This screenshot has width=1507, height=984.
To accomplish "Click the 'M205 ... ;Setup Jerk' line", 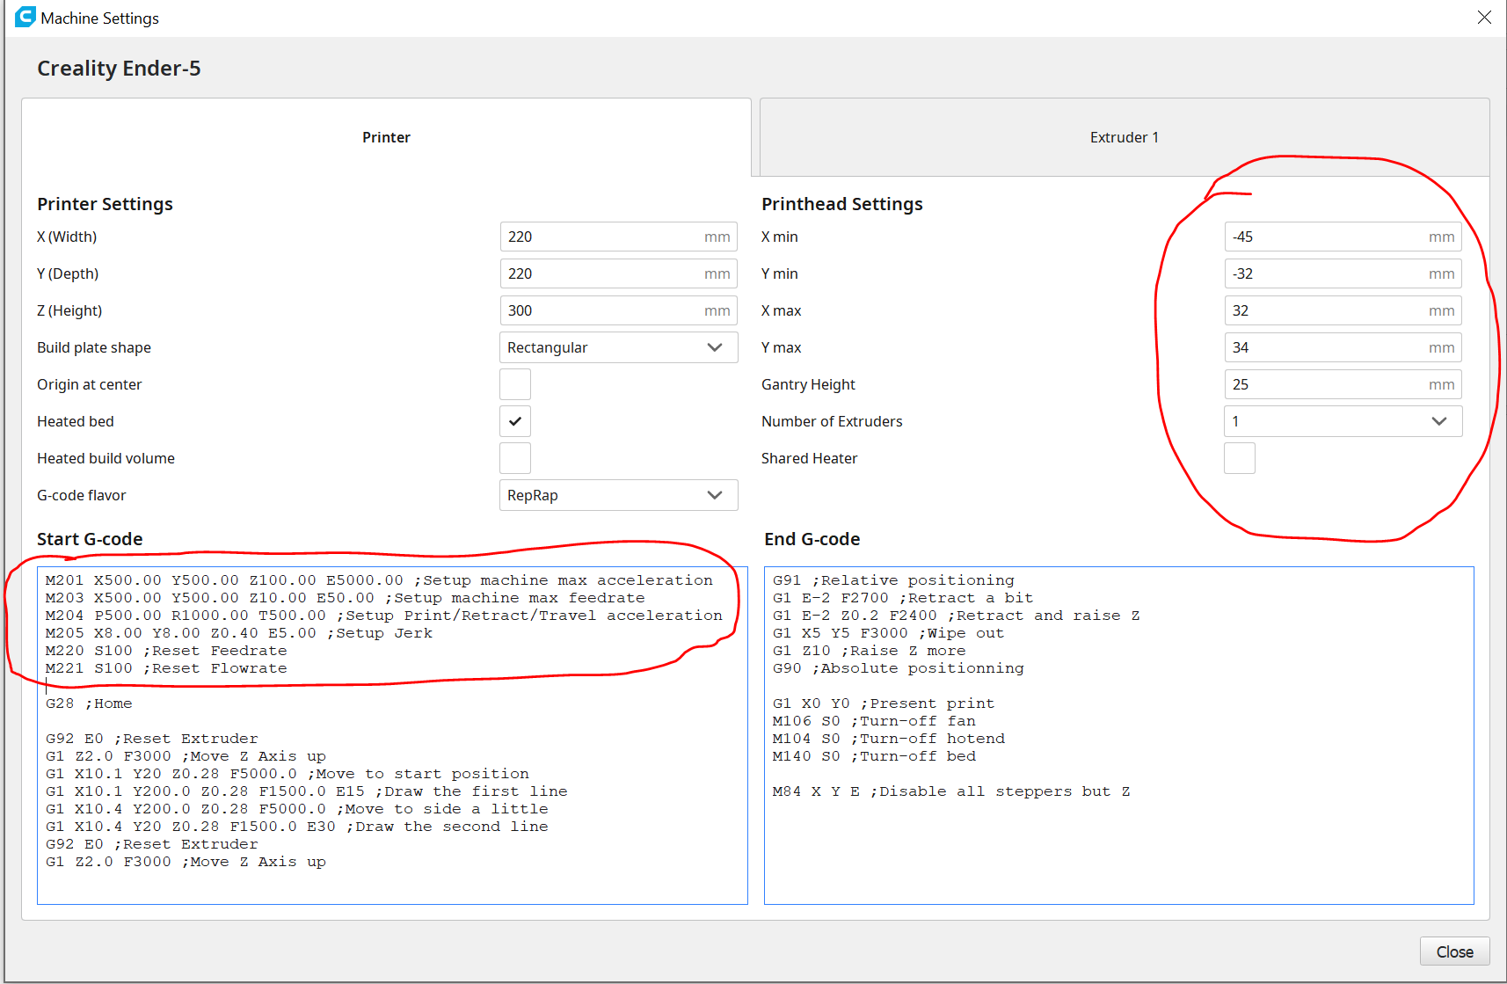I will coord(239,633).
